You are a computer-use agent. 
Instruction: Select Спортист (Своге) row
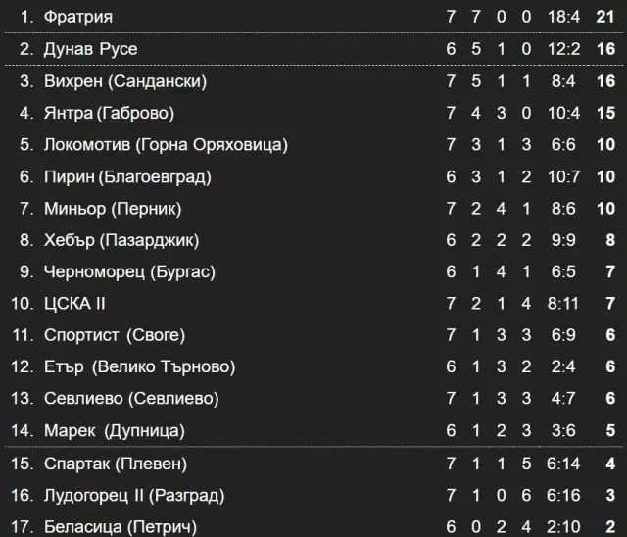click(x=313, y=335)
